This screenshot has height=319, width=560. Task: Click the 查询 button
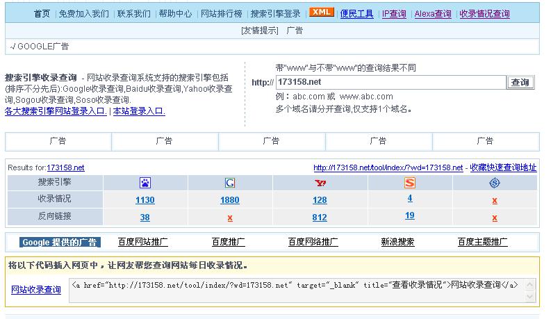click(520, 83)
